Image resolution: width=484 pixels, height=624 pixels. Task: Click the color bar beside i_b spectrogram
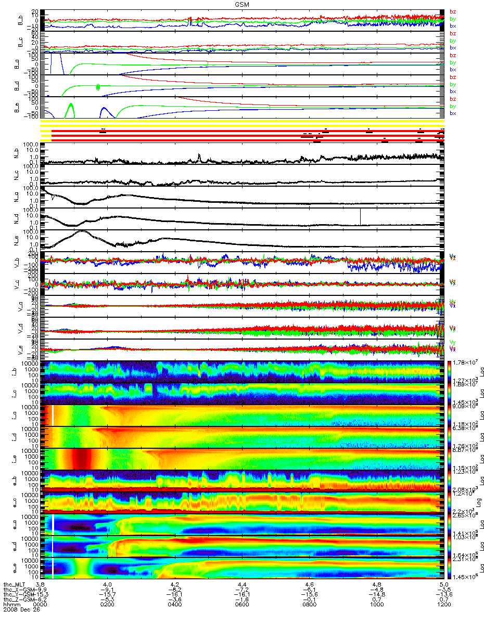click(x=450, y=371)
